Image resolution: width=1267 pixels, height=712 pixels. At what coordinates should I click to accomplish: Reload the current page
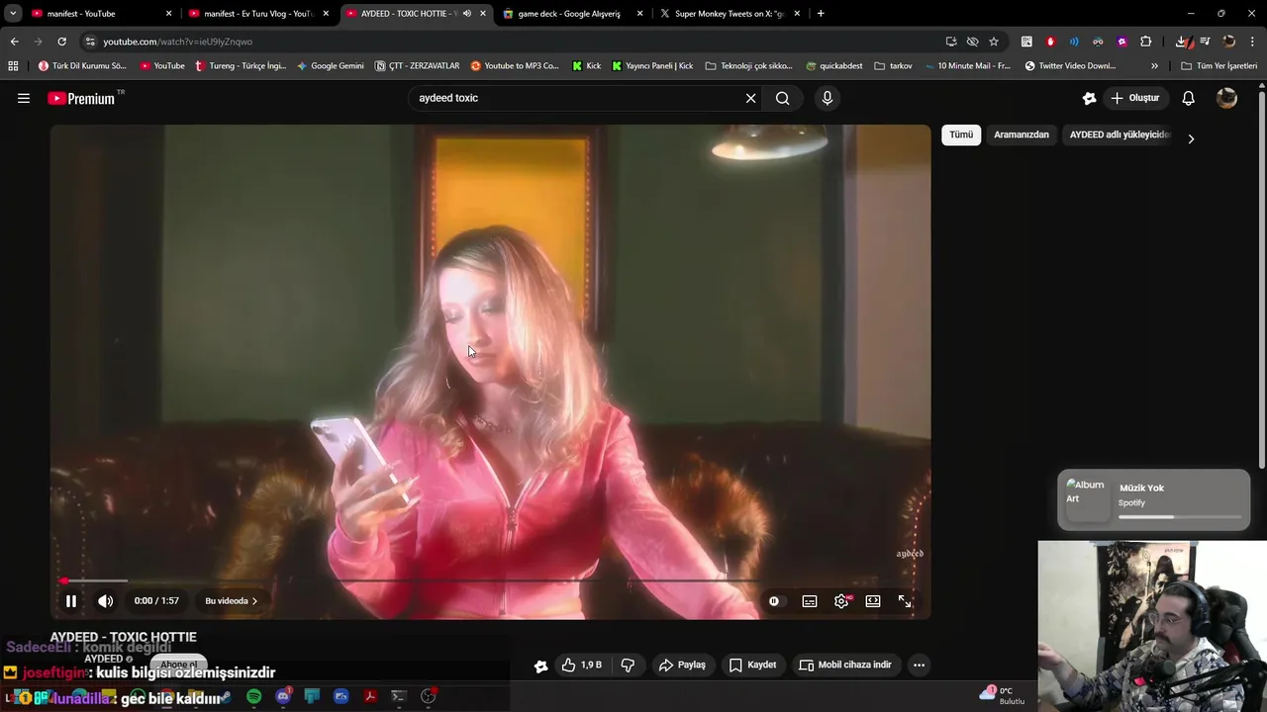point(61,42)
